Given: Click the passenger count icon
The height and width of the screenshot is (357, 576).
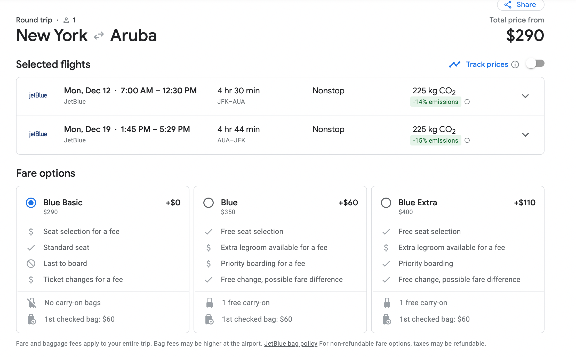Looking at the screenshot, I should 66,20.
